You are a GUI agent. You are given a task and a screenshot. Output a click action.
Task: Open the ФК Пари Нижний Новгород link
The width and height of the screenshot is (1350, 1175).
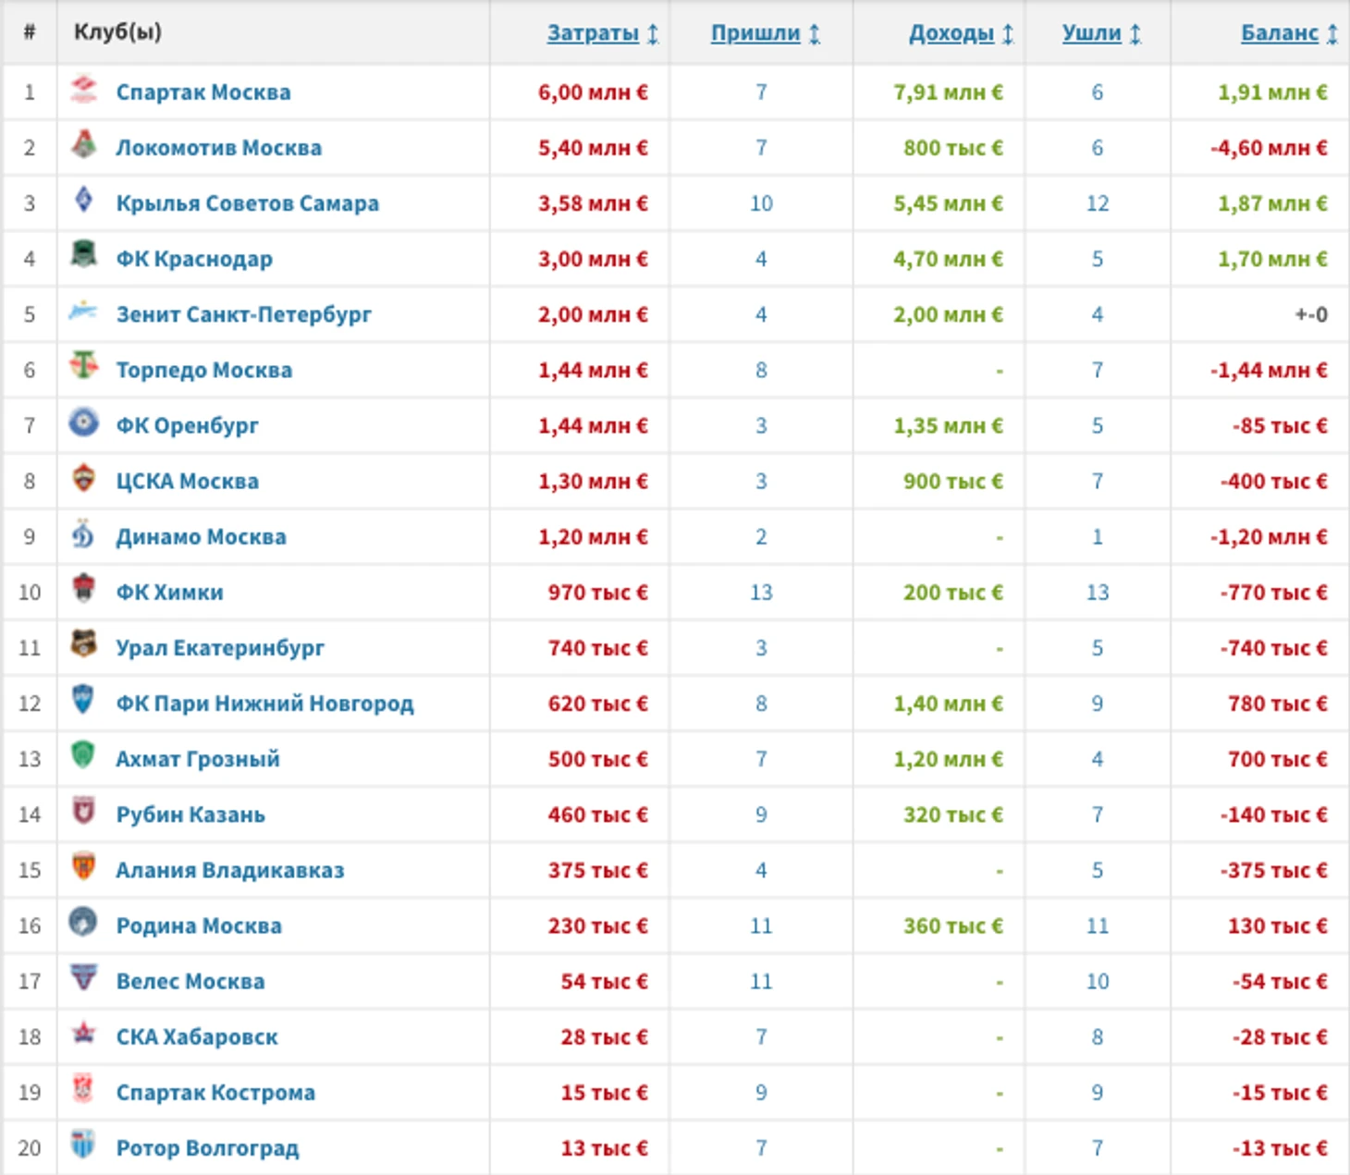[265, 704]
